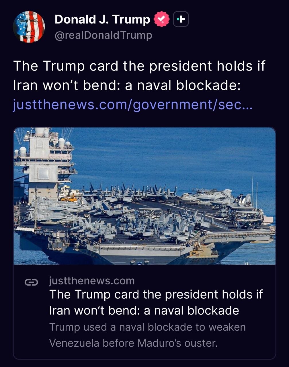Open the preview card headline about Trump card
Viewport: 289px width, 367px height.
156,302
